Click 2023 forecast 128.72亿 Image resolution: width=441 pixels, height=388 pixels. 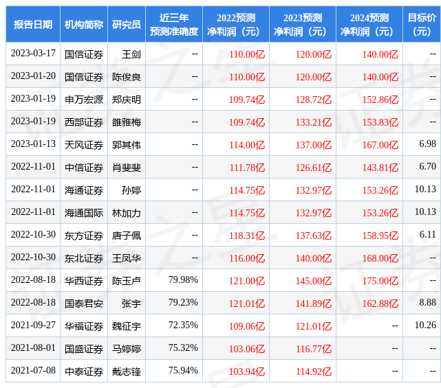[x=314, y=100]
